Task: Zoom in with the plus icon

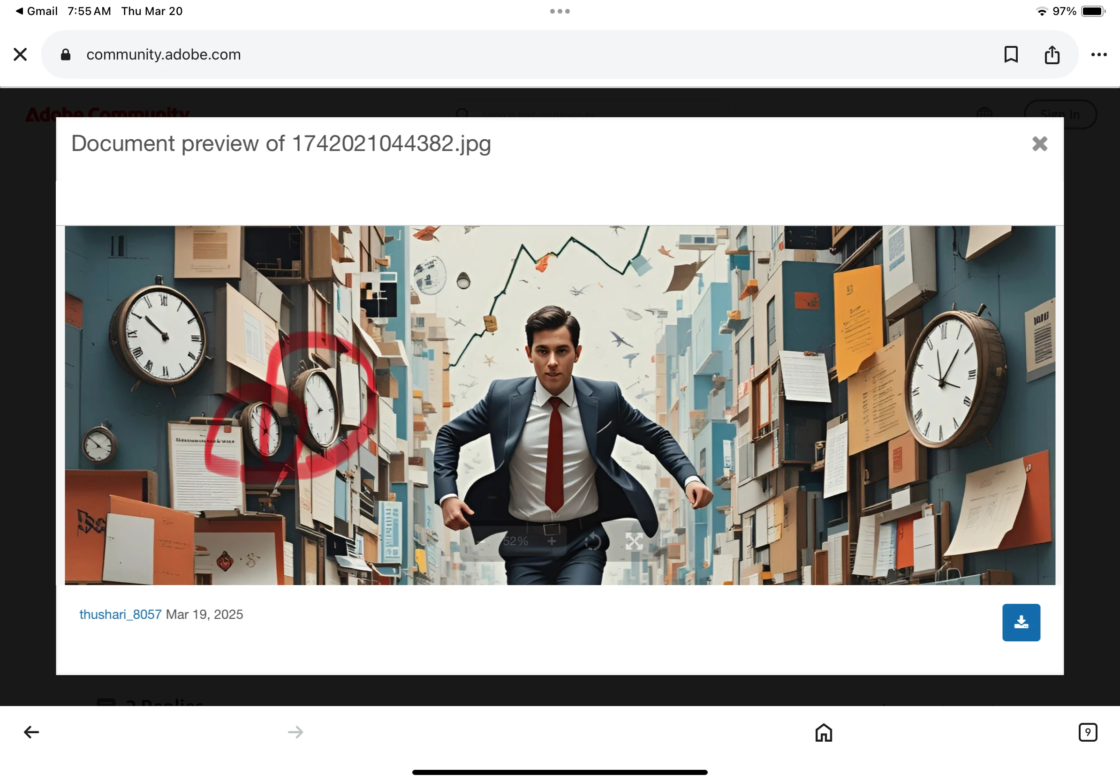Action: [x=552, y=541]
